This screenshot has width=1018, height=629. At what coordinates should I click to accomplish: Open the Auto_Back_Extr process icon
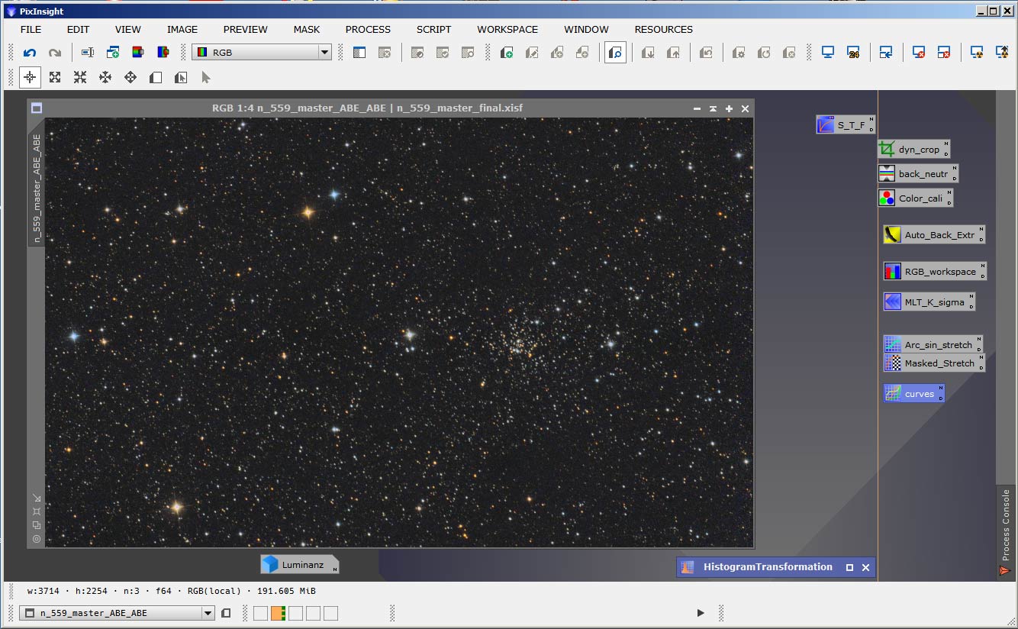coord(934,234)
